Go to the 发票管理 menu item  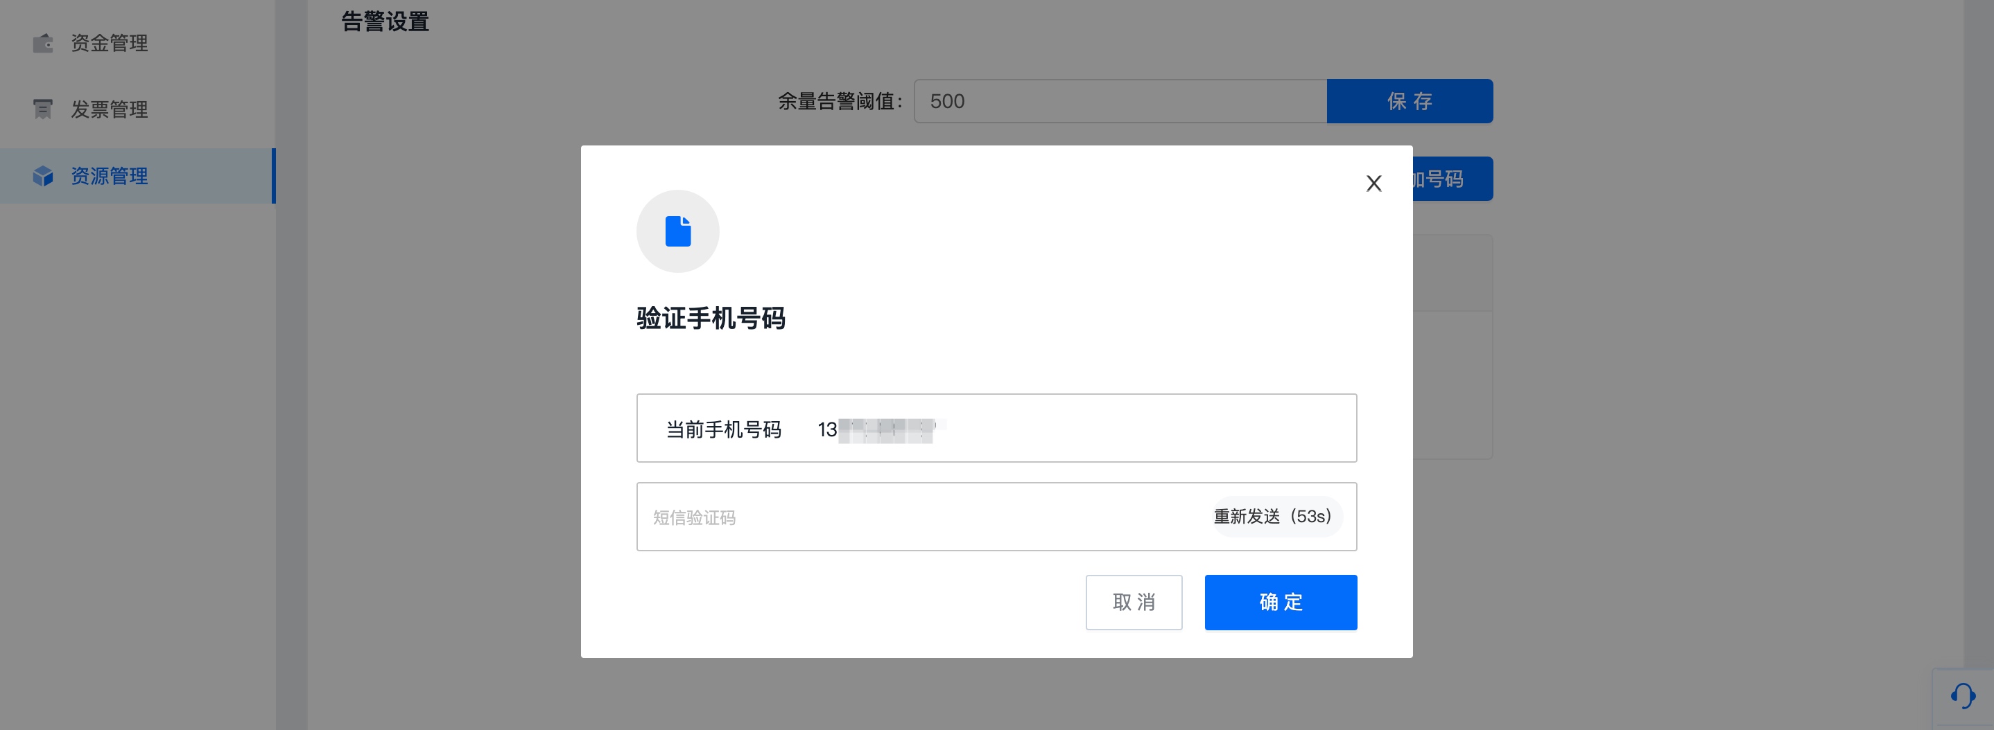(x=109, y=110)
